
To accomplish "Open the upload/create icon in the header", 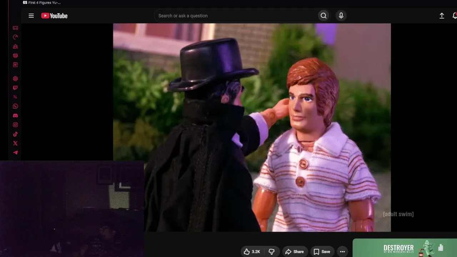I will coord(442,16).
